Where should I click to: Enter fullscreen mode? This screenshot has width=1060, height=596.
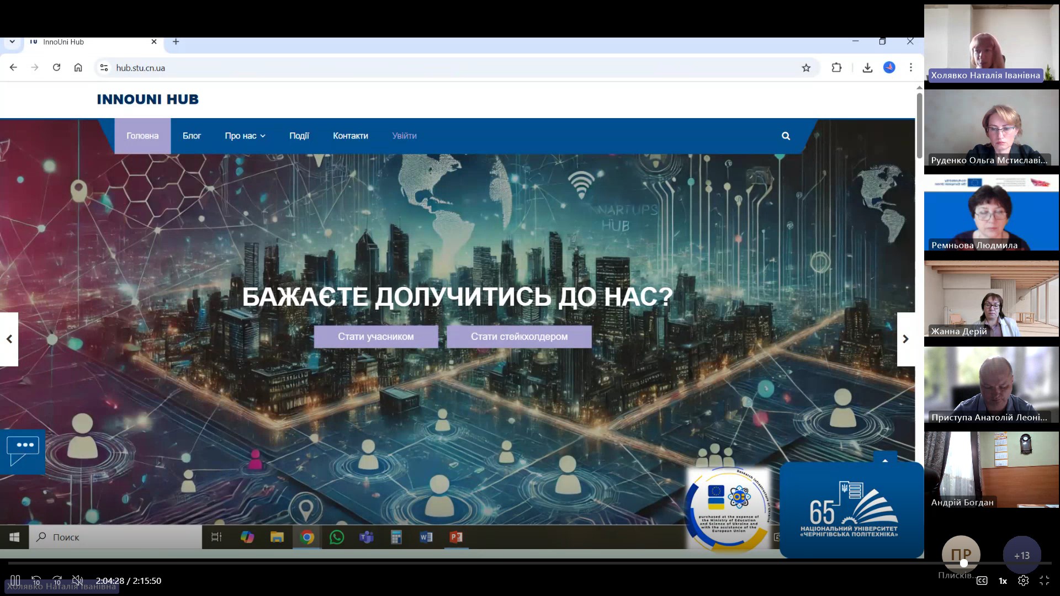[1044, 581]
